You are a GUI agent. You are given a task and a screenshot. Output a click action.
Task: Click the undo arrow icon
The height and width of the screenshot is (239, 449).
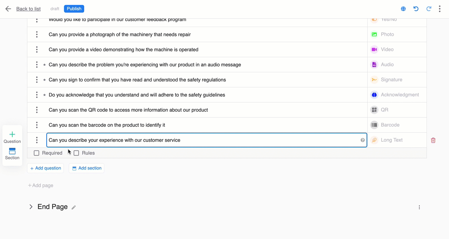416,9
